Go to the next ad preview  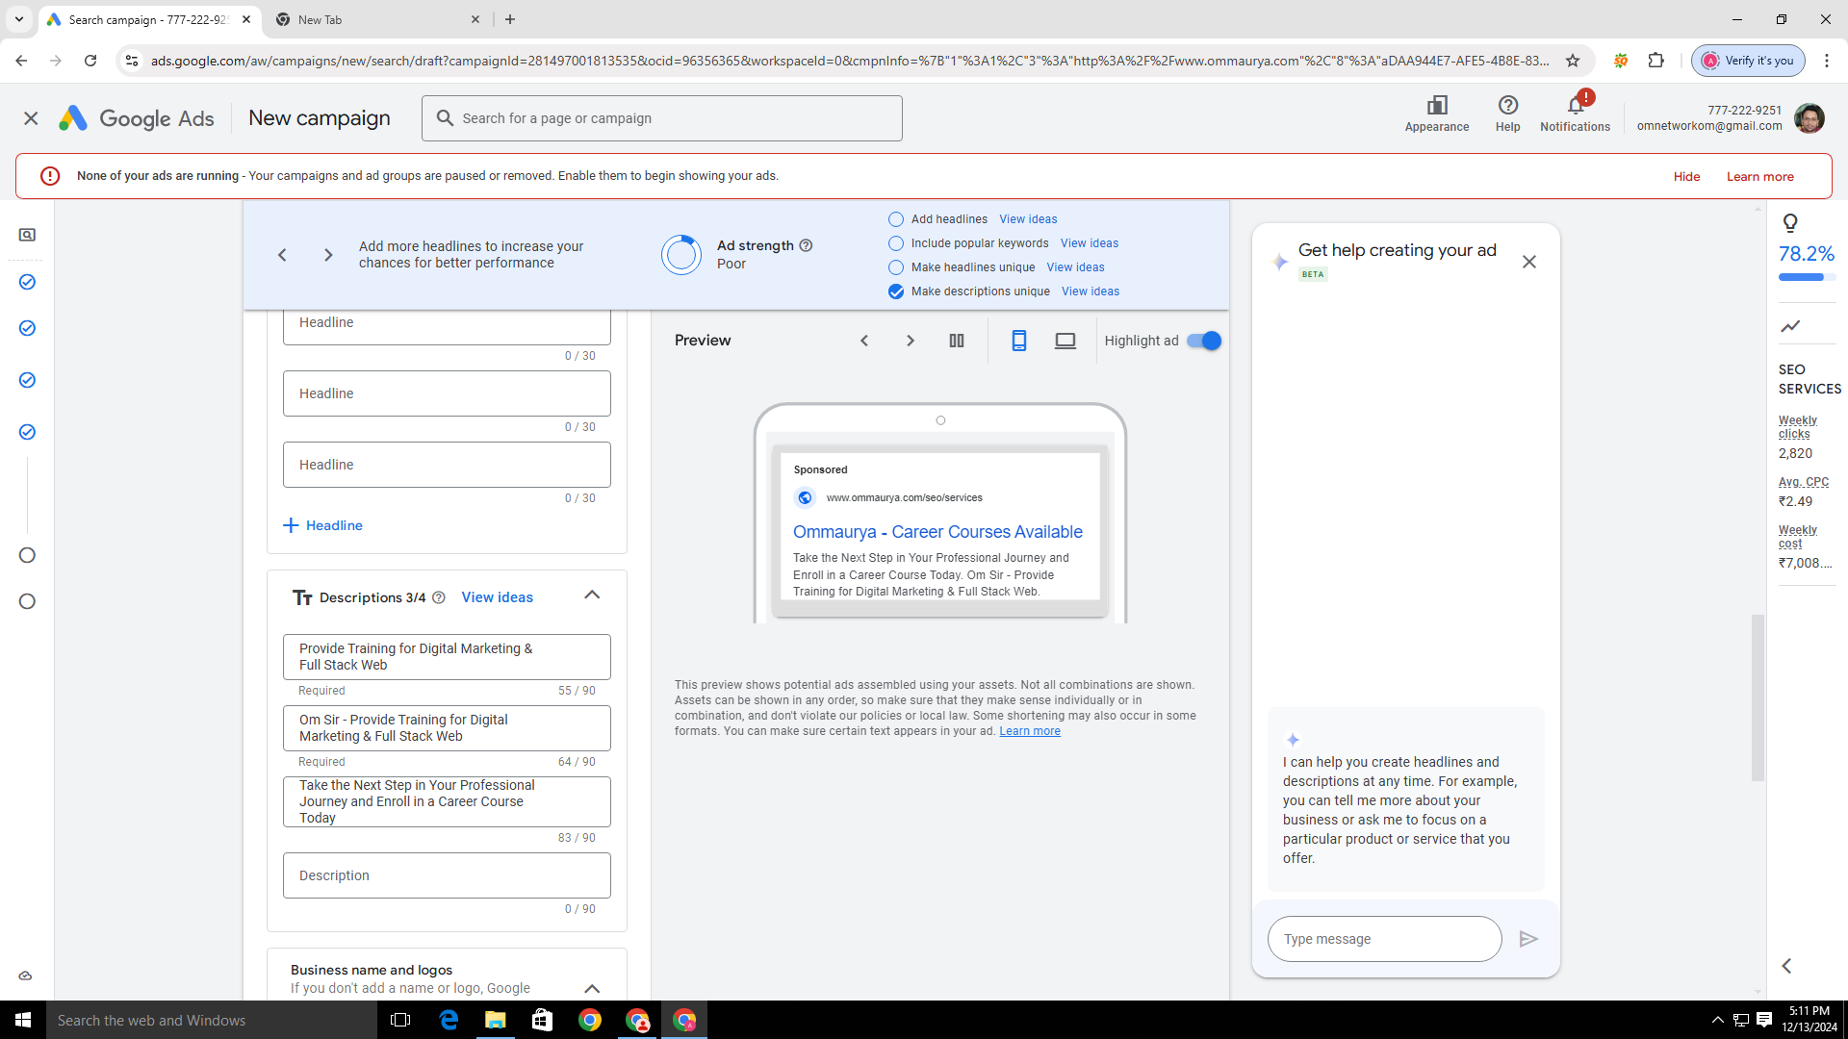(x=911, y=341)
